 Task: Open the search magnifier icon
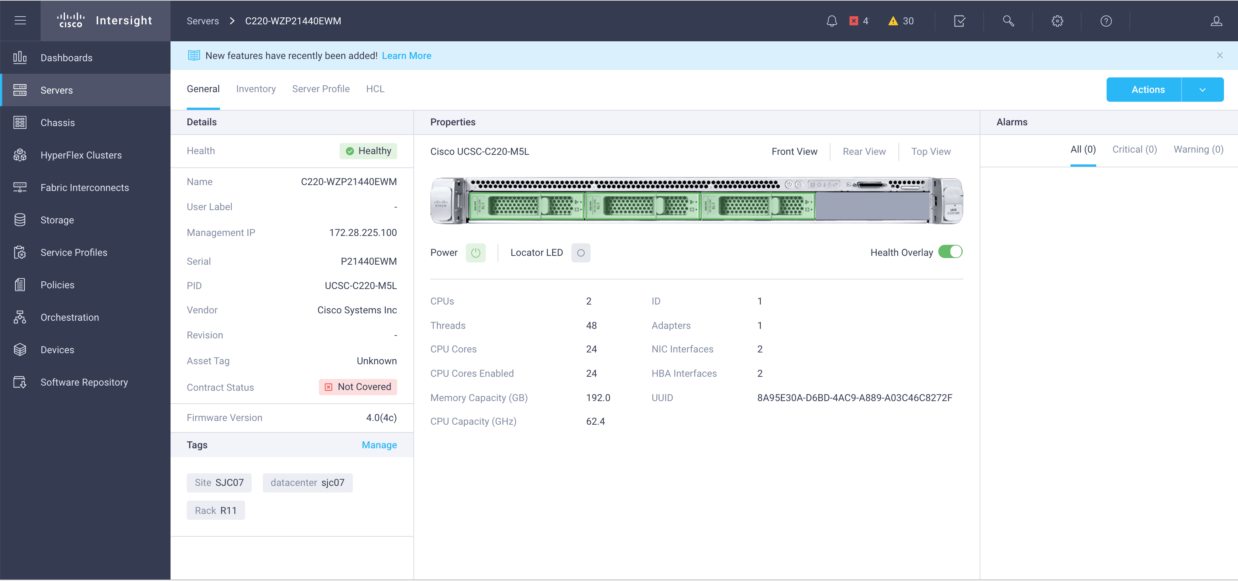tap(1008, 21)
